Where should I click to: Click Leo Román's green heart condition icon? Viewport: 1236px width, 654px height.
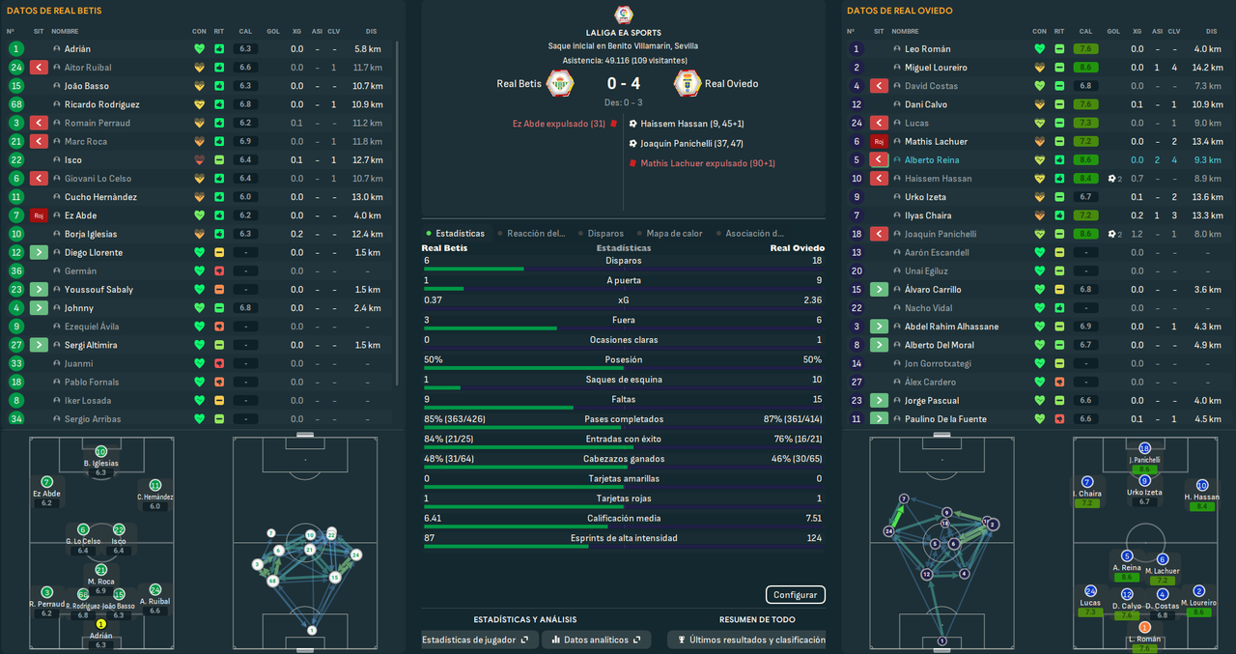[1040, 49]
